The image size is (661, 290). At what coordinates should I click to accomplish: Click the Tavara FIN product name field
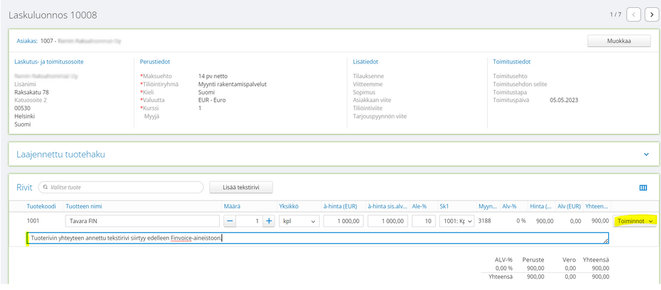pos(142,220)
